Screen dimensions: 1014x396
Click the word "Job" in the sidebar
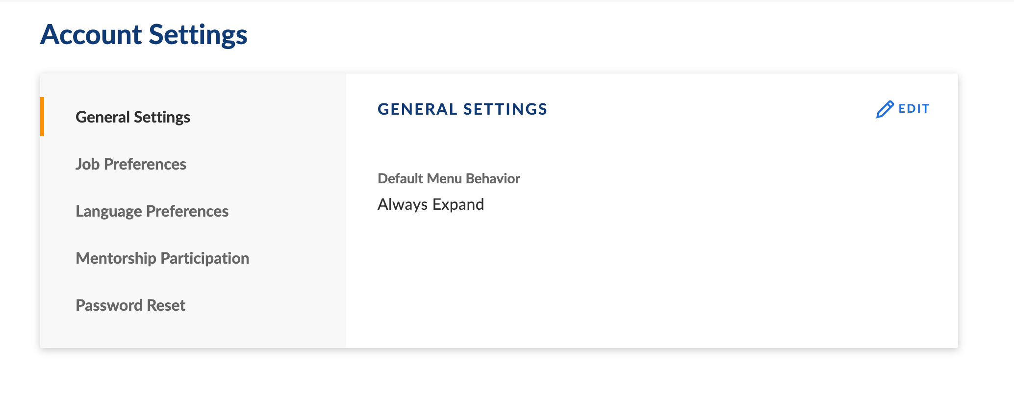pyautogui.click(x=88, y=164)
